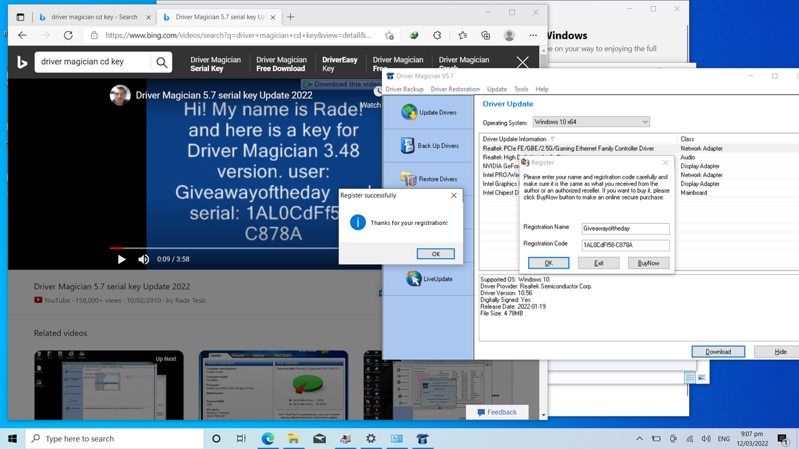Seek in the video progress bar

tap(245, 248)
